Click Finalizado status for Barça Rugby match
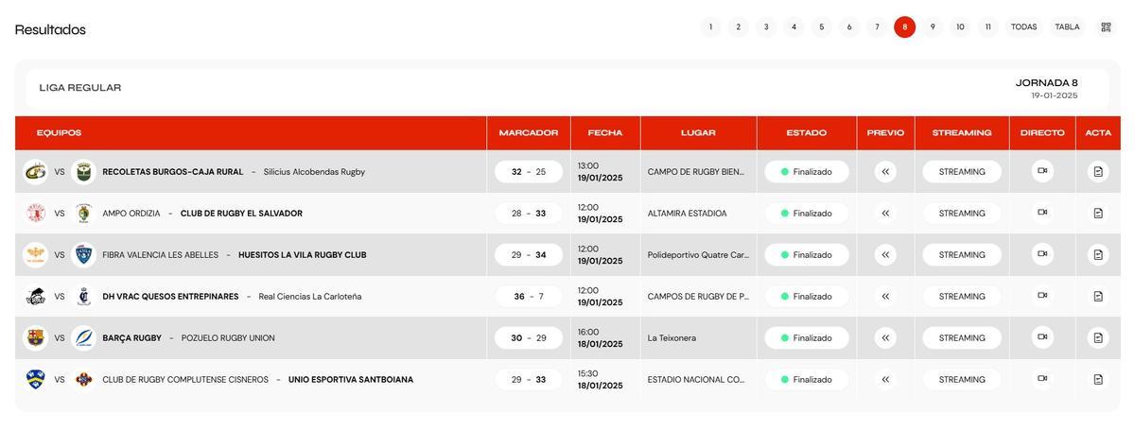The height and width of the screenshot is (430, 1135). [x=807, y=338]
